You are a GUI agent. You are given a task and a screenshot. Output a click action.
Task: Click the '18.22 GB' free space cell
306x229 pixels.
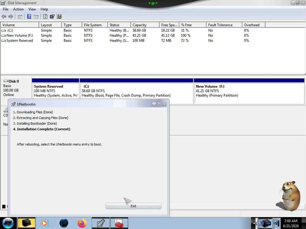coord(168,30)
